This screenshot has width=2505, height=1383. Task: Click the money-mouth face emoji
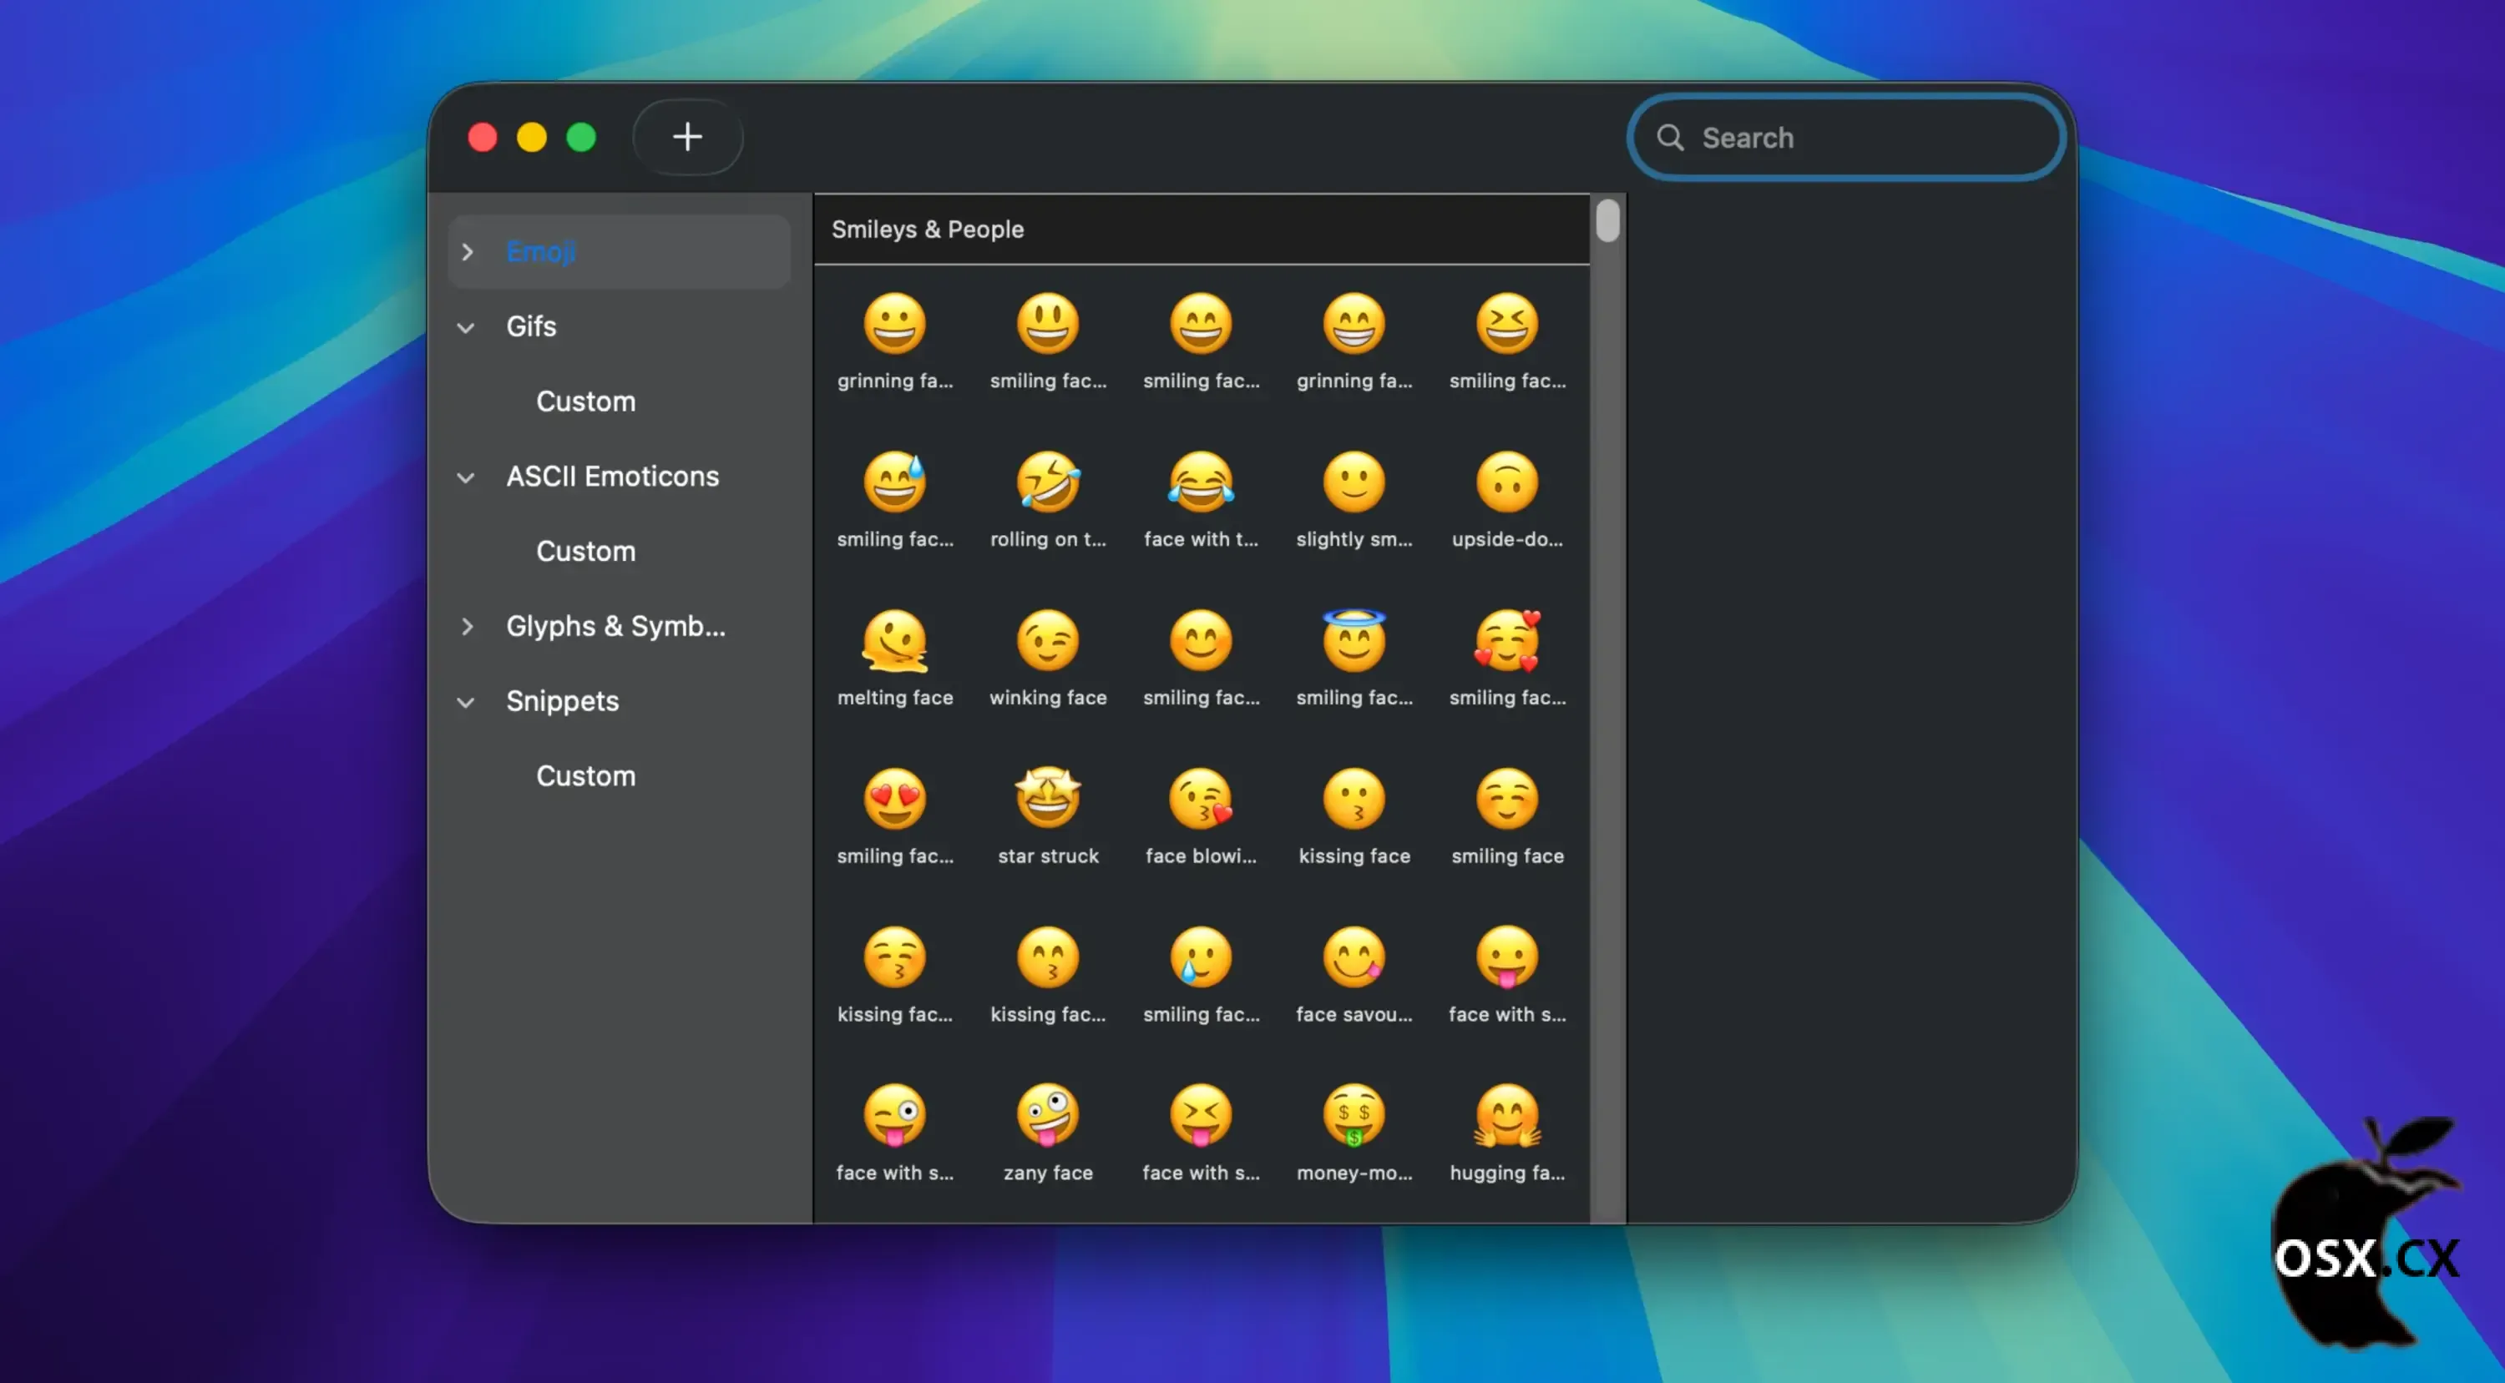click(1354, 1116)
